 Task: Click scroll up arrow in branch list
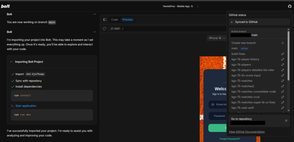pyautogui.click(x=289, y=30)
